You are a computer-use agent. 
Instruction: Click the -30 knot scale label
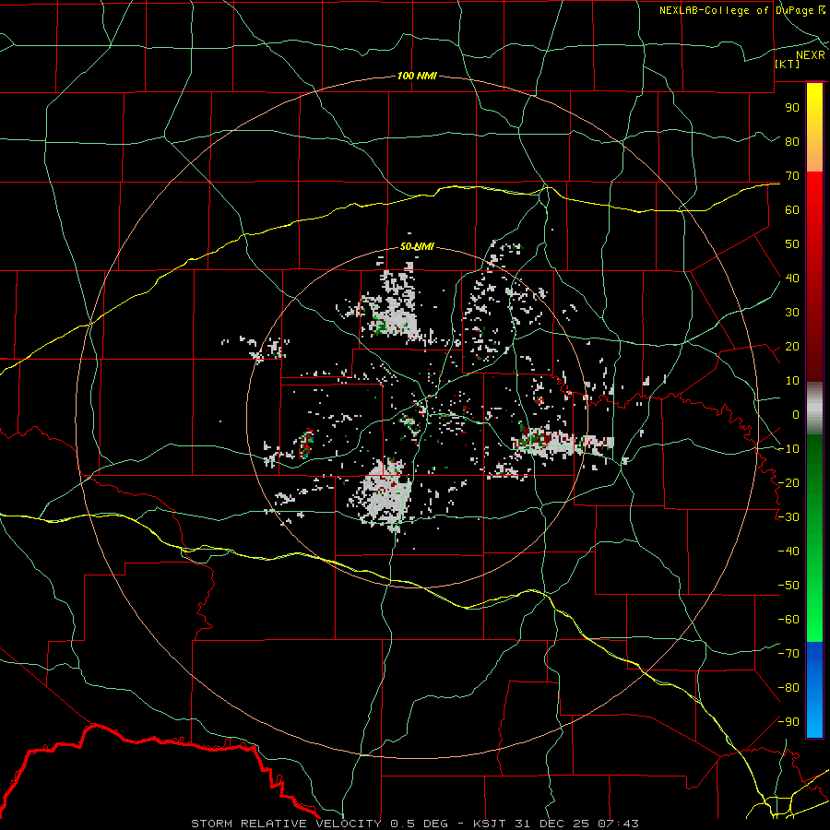coord(788,517)
